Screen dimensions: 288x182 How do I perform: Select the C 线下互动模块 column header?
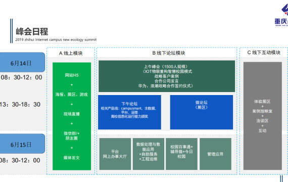coord(264,53)
